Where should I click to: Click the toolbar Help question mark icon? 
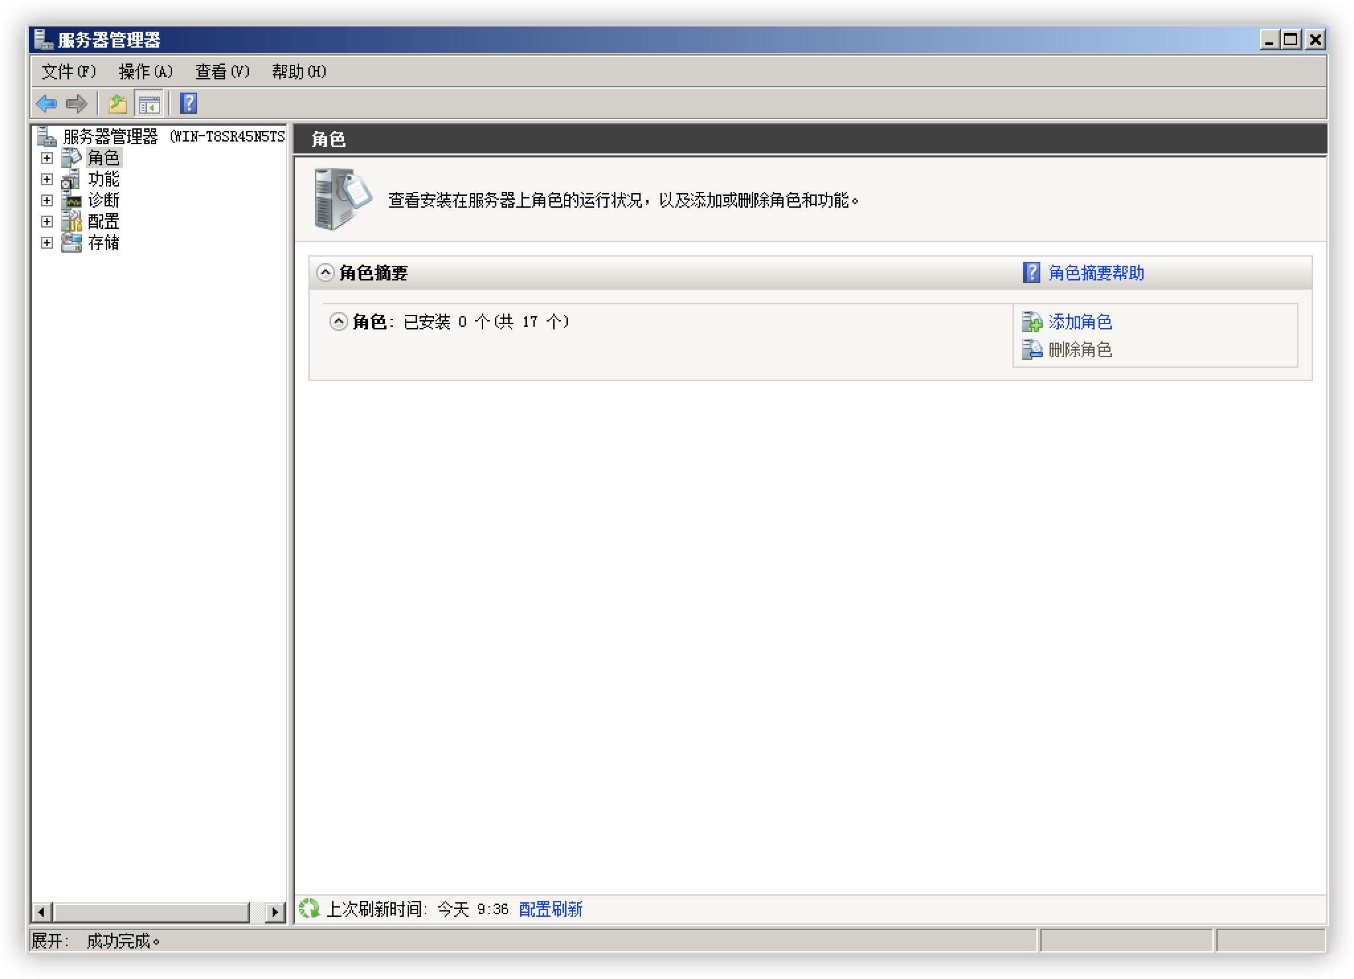[189, 104]
